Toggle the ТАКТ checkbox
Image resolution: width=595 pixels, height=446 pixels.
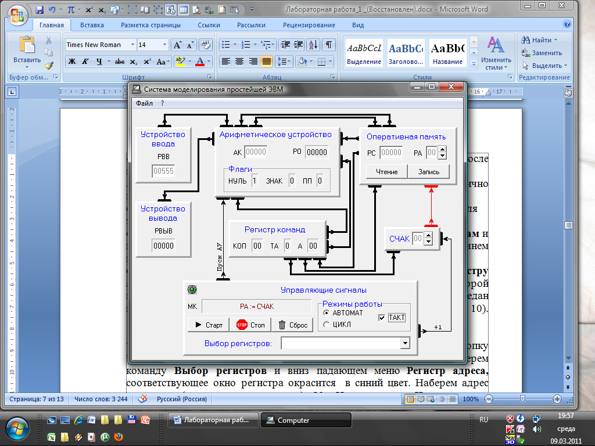382,318
